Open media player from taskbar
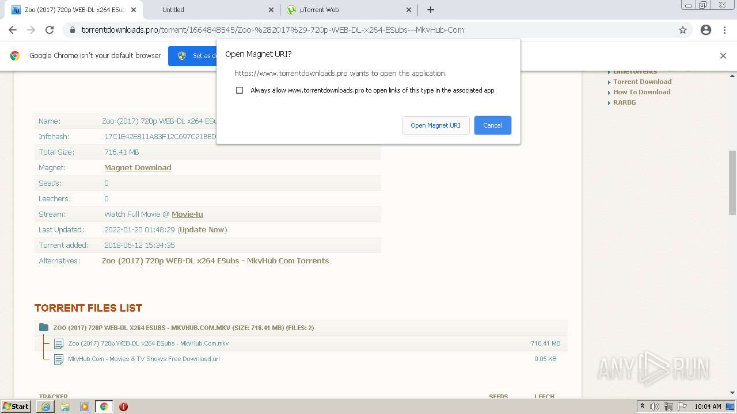Screen dimensions: 737x414 [85, 407]
